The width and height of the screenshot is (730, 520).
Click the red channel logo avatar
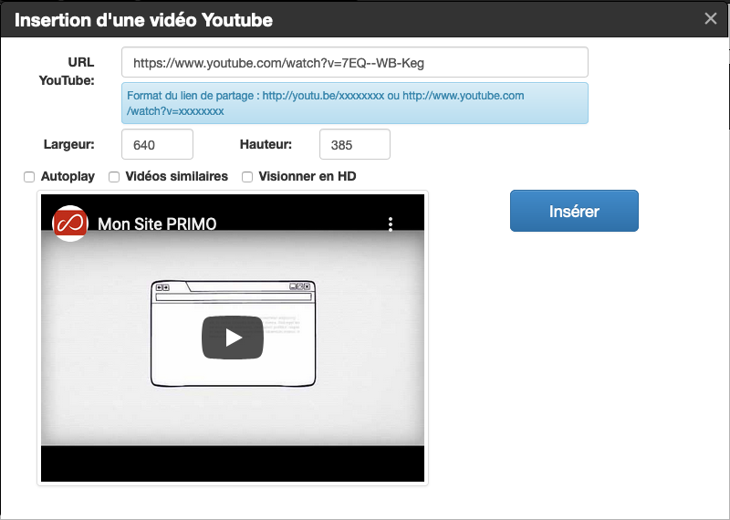tap(70, 224)
